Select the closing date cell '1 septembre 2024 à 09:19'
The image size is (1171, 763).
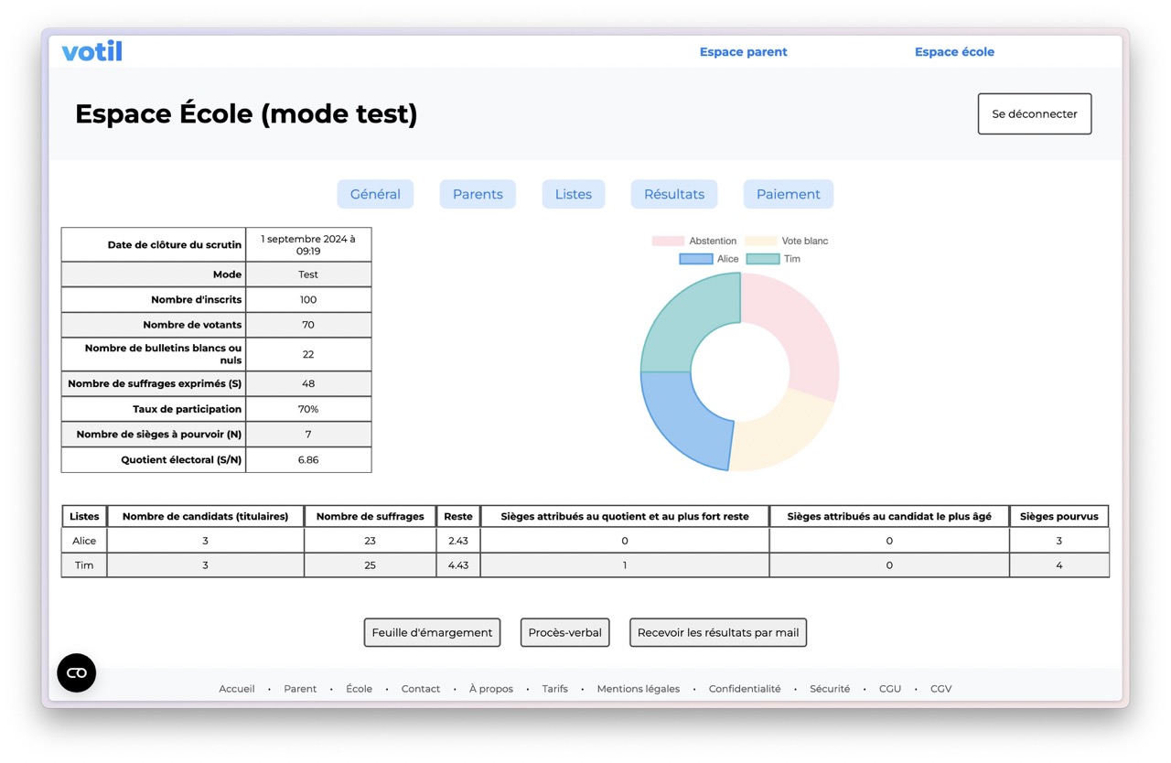click(308, 244)
